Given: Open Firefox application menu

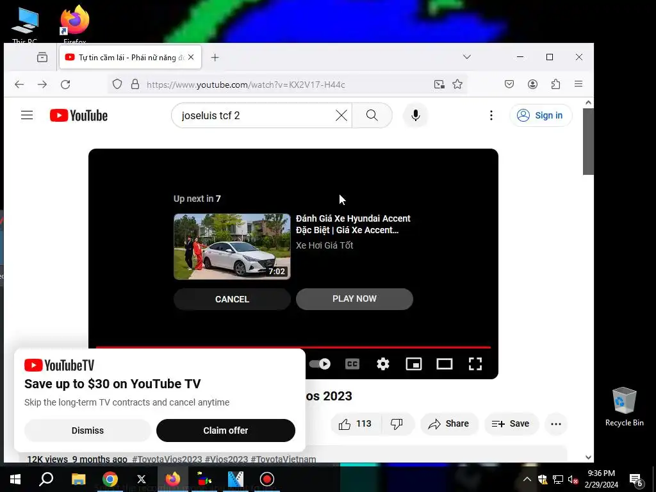Looking at the screenshot, I should (578, 84).
